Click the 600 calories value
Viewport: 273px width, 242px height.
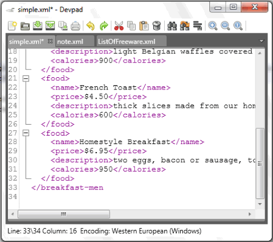click(106, 115)
